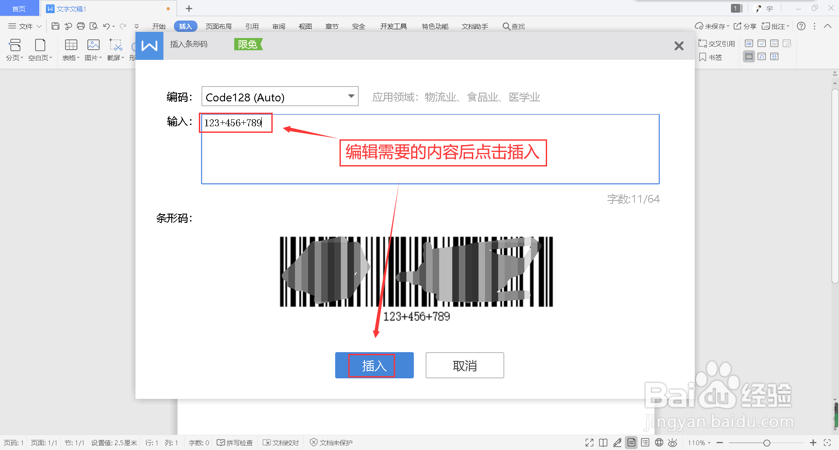Screen dimensions: 839x450
Task: Open the 章节 ribbon tab
Action: [332, 26]
